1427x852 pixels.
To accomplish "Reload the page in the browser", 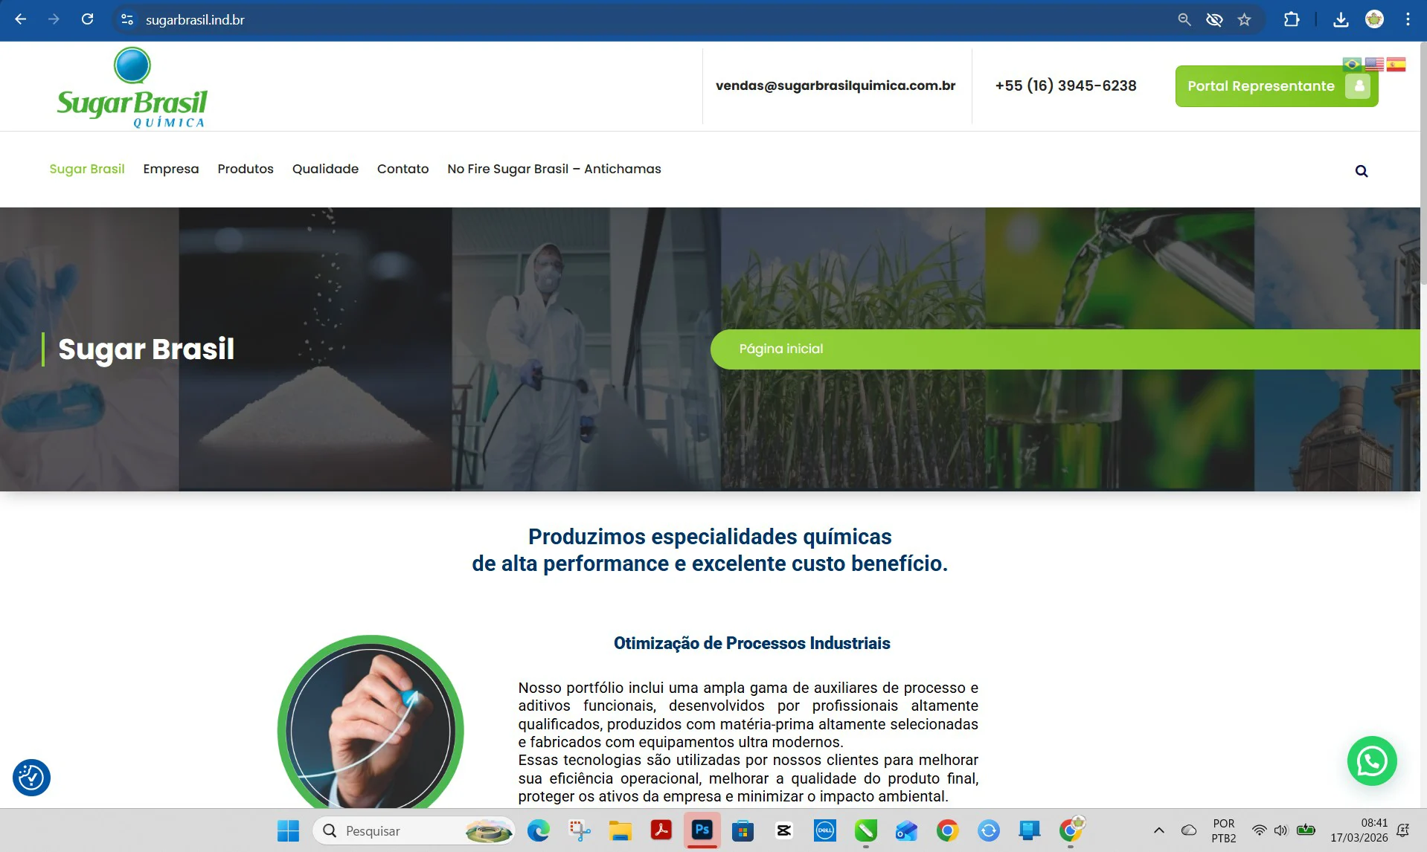I will 87,20.
